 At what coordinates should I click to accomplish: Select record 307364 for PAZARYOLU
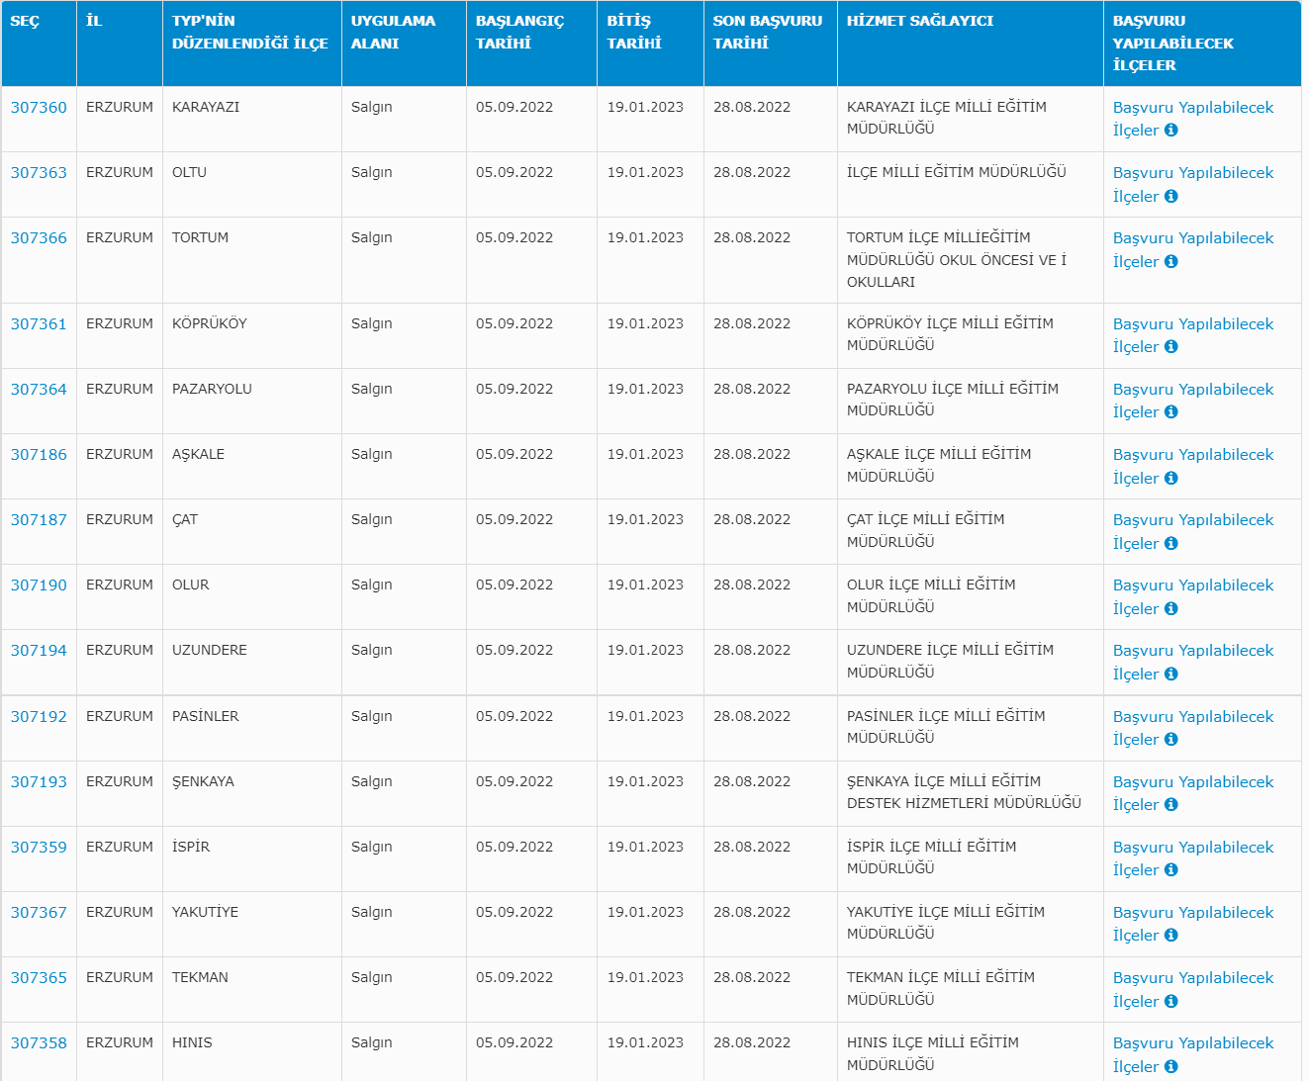click(x=39, y=390)
